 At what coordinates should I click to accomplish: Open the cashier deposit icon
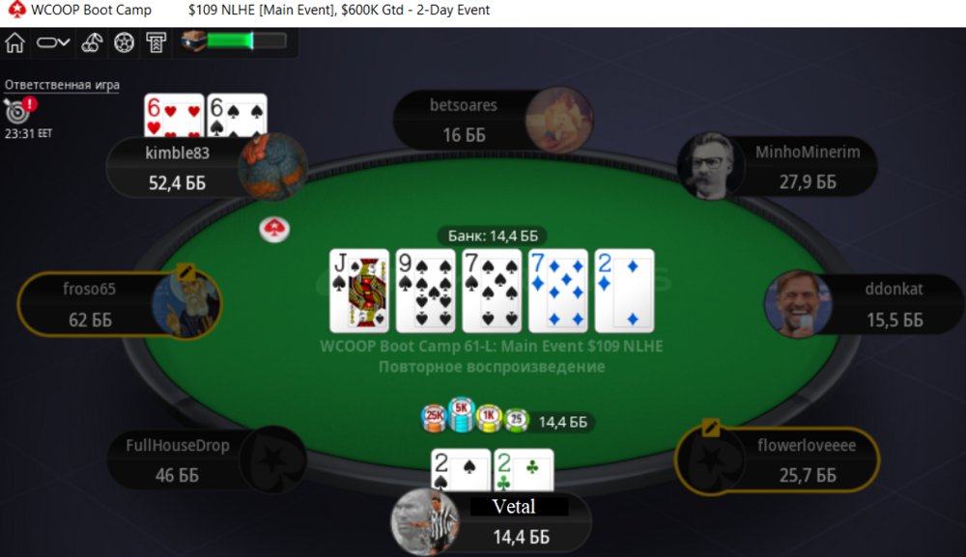click(x=156, y=42)
